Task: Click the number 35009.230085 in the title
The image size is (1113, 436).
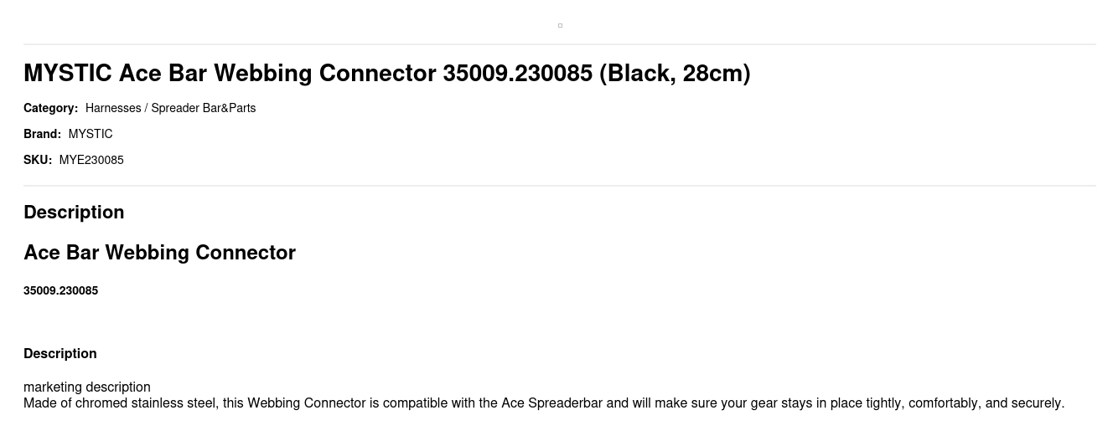Action: (x=517, y=74)
